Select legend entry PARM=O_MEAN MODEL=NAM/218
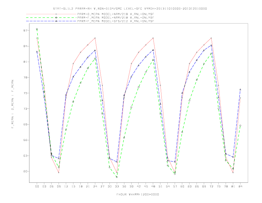The height and width of the screenshot is (203, 262). coord(115,14)
